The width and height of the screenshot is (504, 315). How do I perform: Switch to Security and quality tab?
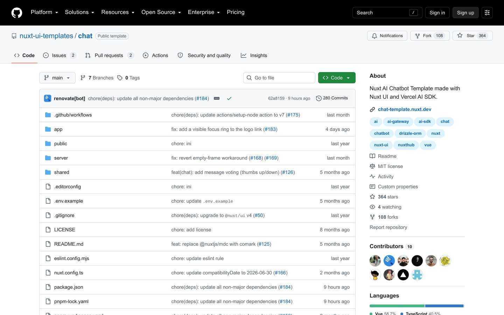point(204,55)
